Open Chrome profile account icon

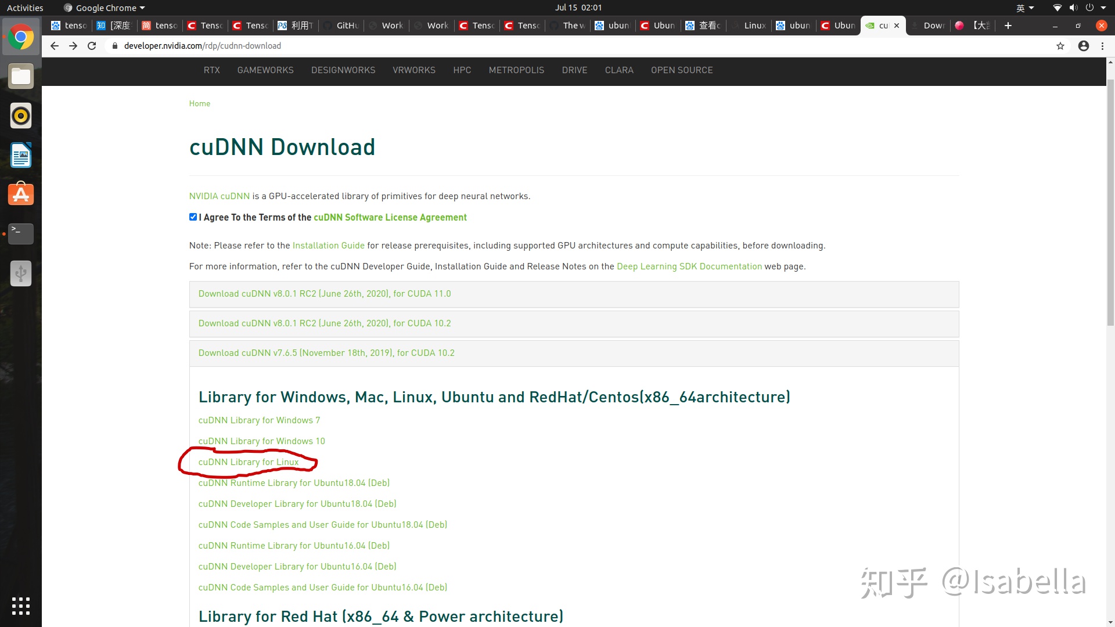tap(1084, 46)
